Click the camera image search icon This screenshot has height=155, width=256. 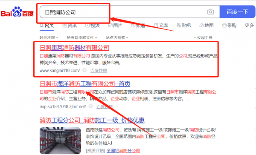210,12
